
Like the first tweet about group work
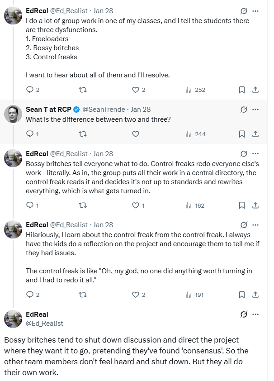(135, 90)
